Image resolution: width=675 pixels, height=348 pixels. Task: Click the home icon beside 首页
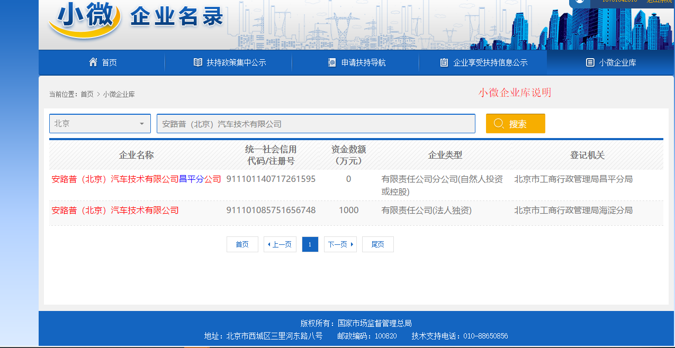[x=93, y=62]
